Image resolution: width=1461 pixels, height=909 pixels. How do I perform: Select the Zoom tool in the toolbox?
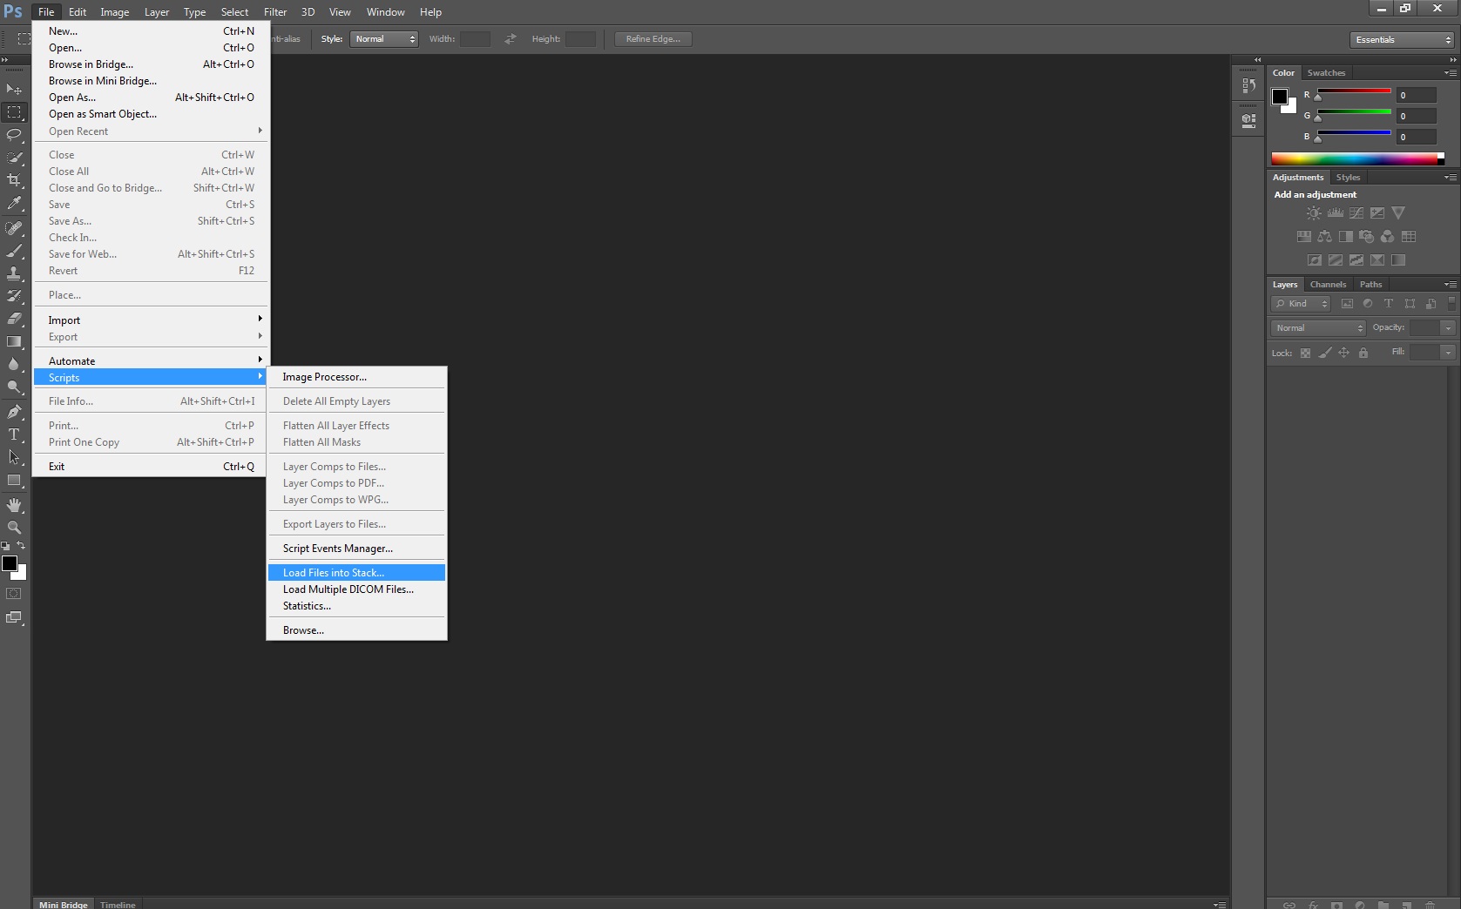(14, 528)
